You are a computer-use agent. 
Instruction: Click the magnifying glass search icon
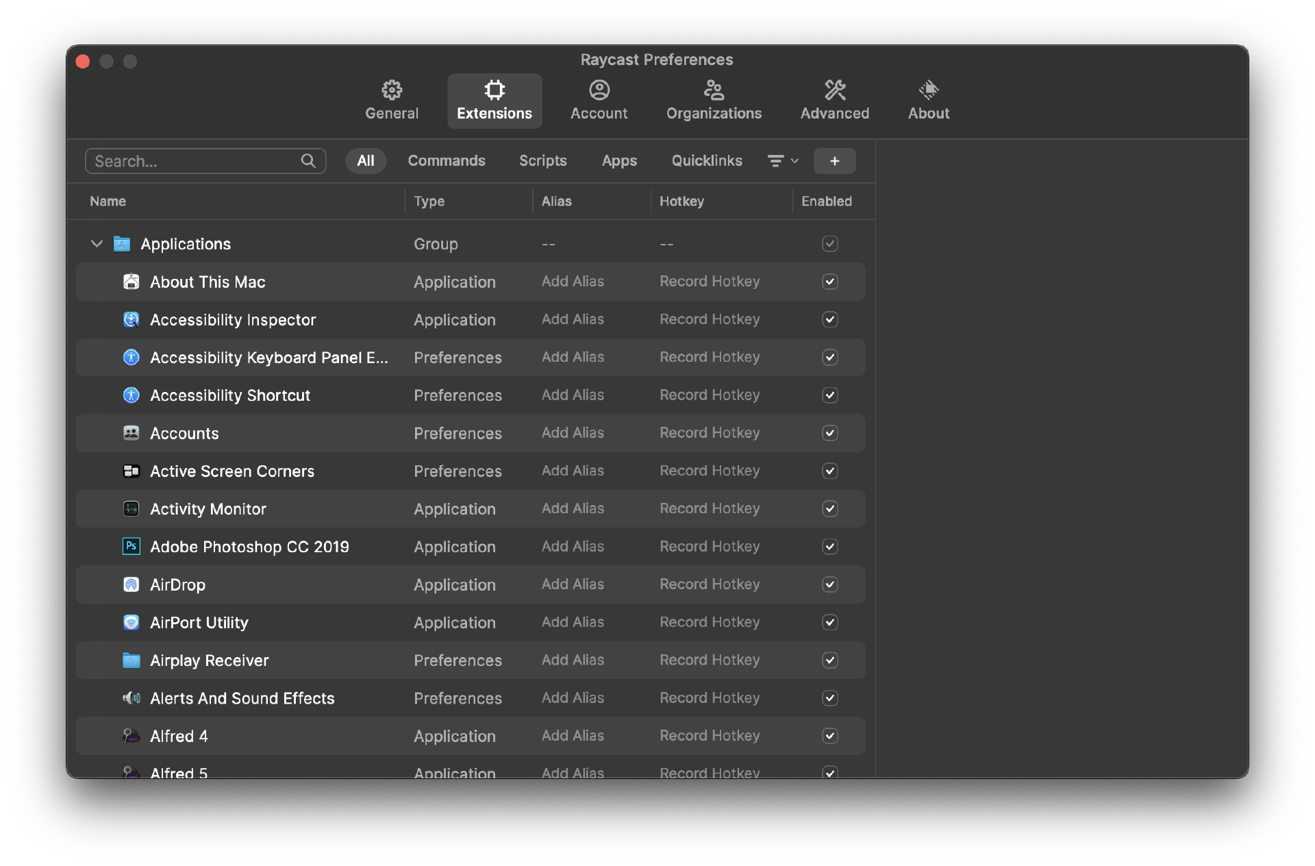point(308,161)
